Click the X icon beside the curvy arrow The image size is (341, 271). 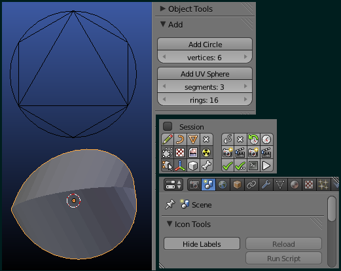pos(240,139)
